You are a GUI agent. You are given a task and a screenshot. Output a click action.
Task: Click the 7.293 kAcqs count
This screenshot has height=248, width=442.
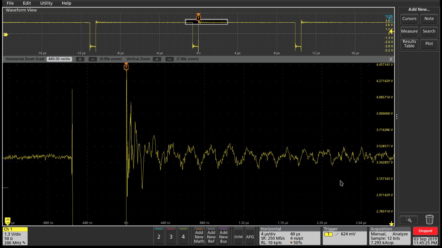382,243
